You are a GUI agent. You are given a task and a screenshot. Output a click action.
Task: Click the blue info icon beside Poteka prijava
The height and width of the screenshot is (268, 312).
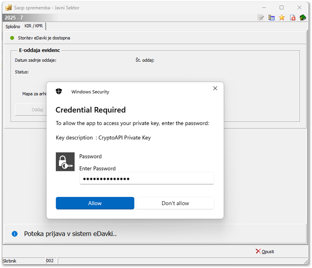15,234
